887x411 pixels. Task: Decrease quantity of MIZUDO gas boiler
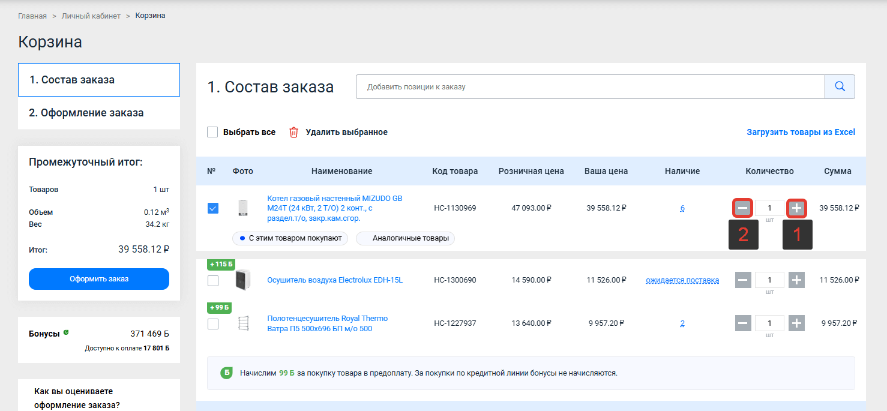742,208
